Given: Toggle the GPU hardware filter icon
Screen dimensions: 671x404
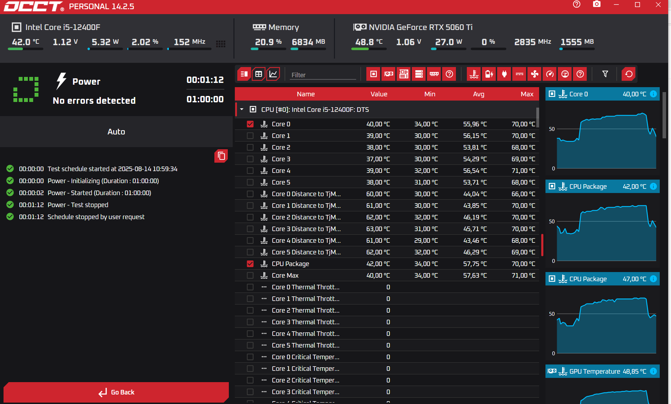Looking at the screenshot, I should click(x=389, y=74).
